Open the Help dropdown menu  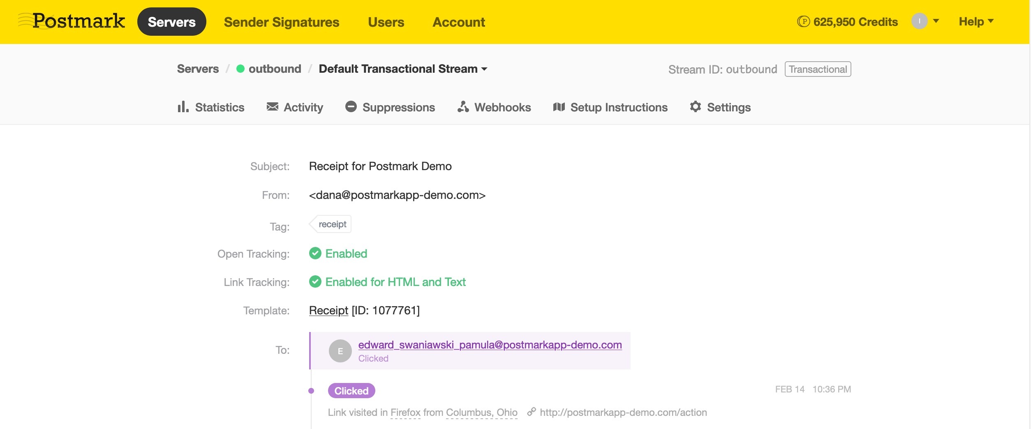point(976,21)
